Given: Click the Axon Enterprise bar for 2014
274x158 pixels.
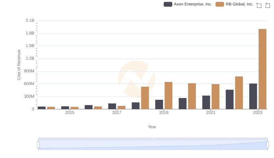Looking at the screenshot, I should [x=41, y=108].
